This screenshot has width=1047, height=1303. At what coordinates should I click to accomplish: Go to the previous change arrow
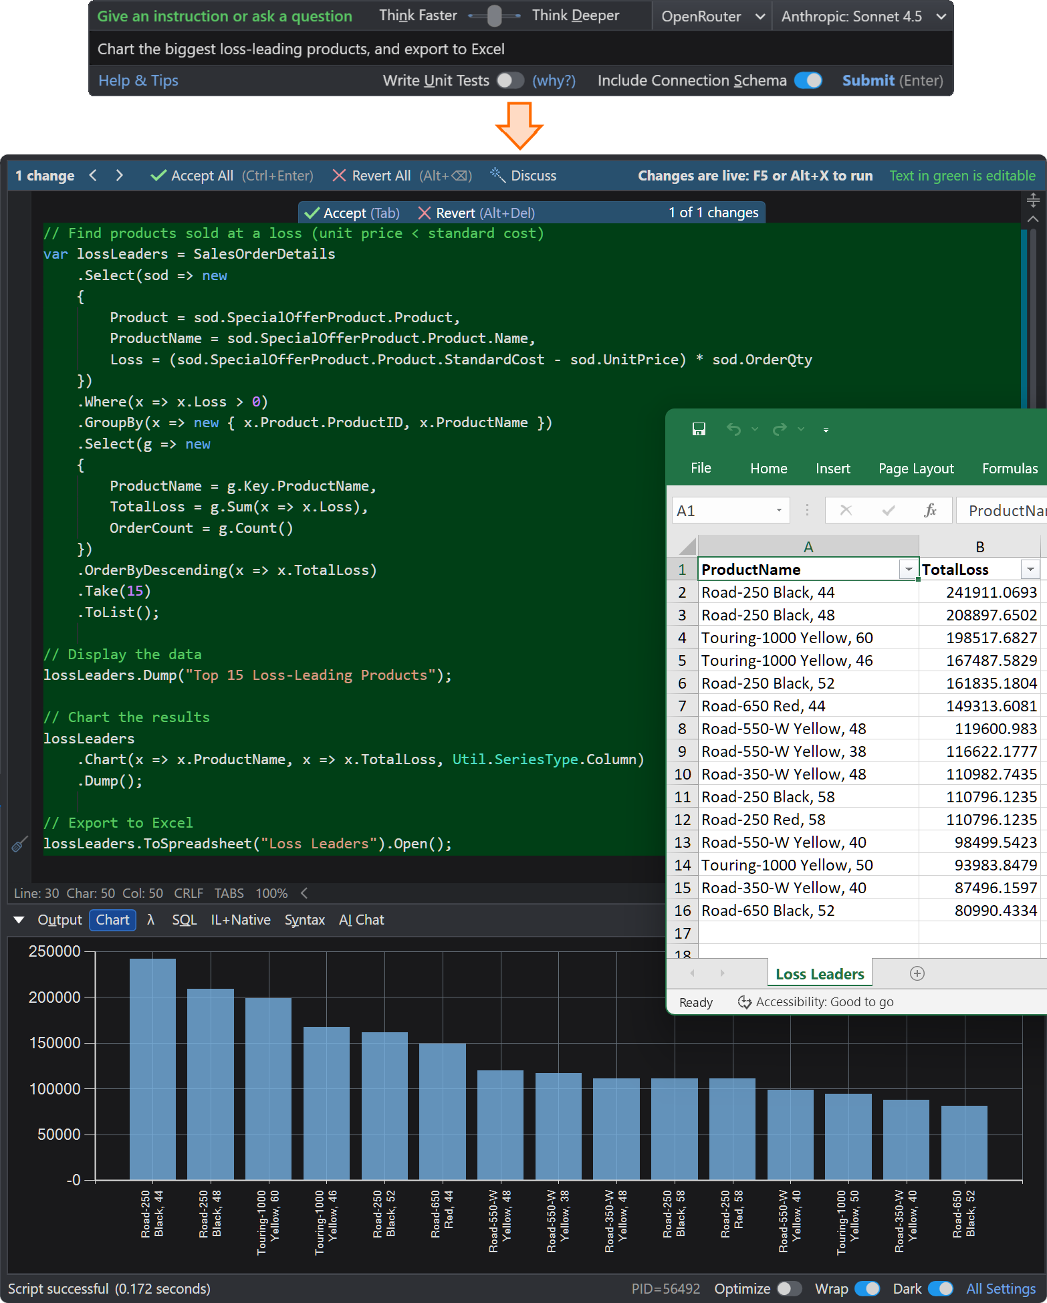(x=93, y=175)
